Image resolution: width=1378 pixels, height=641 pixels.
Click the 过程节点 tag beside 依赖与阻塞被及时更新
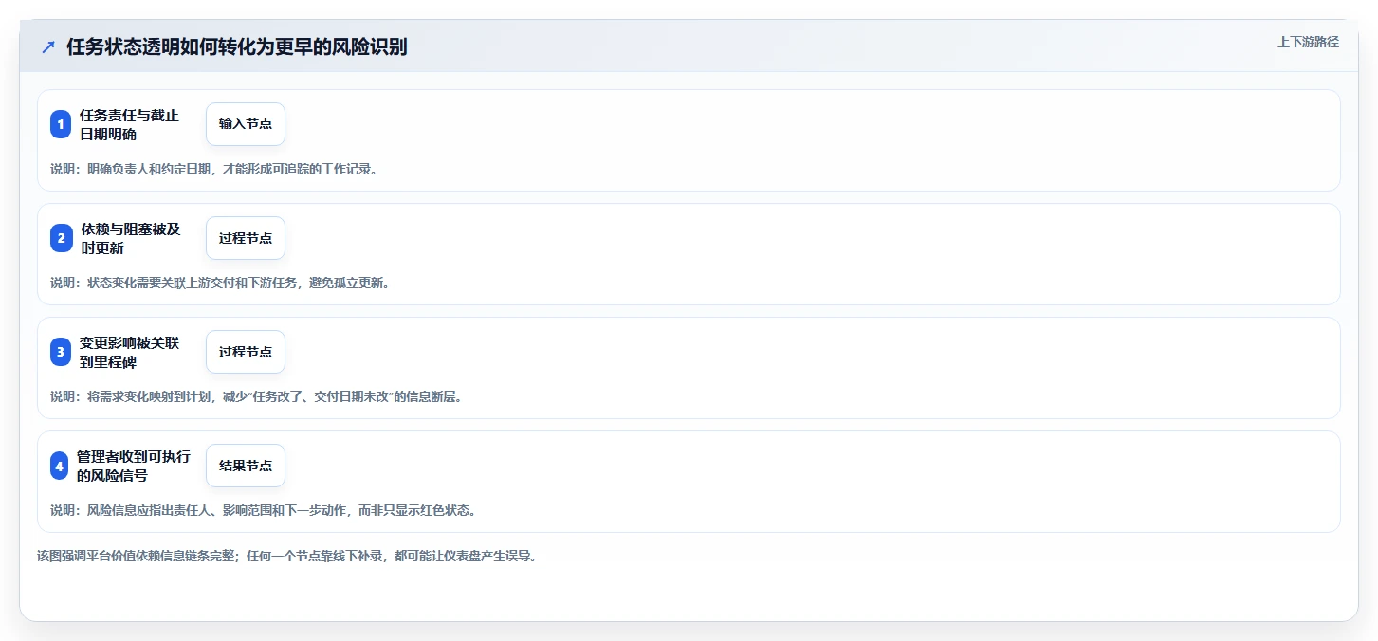pos(246,238)
